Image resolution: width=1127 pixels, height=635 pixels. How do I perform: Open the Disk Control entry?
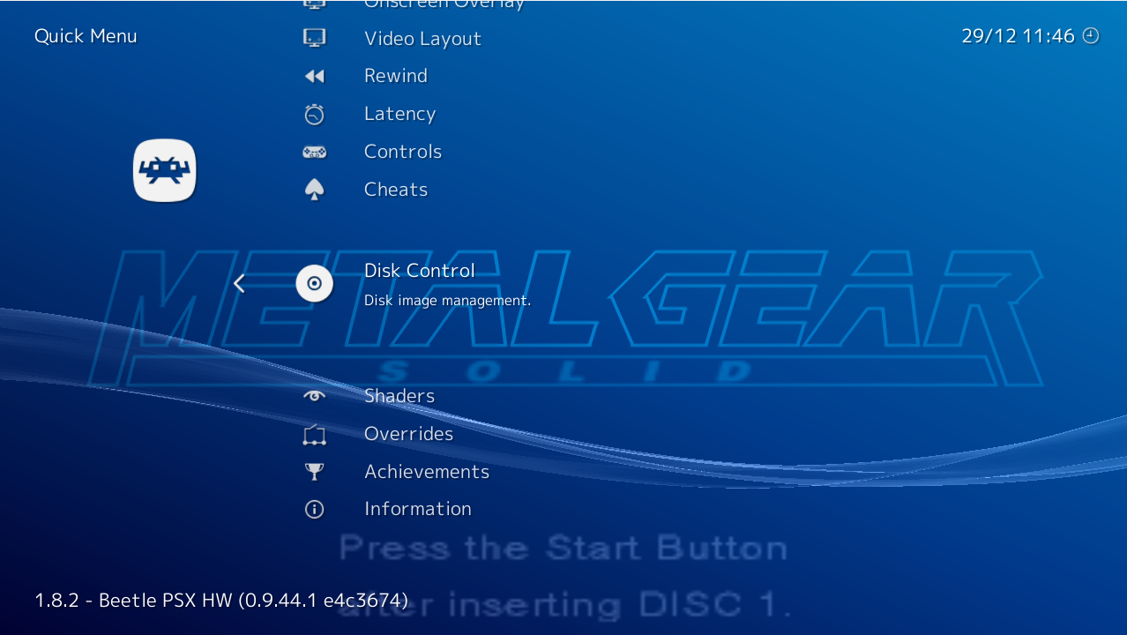click(x=419, y=271)
